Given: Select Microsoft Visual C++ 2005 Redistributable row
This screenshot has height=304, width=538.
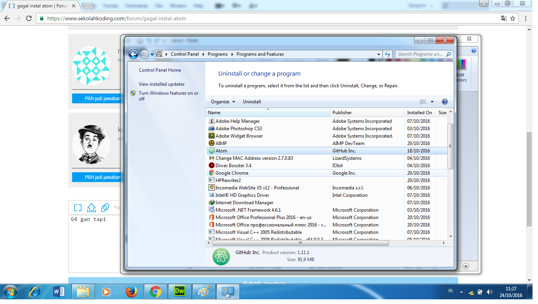Looking at the screenshot, I should pos(327,232).
